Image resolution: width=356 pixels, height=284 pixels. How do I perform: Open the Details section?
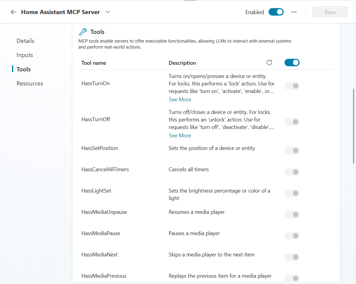pyautogui.click(x=26, y=41)
